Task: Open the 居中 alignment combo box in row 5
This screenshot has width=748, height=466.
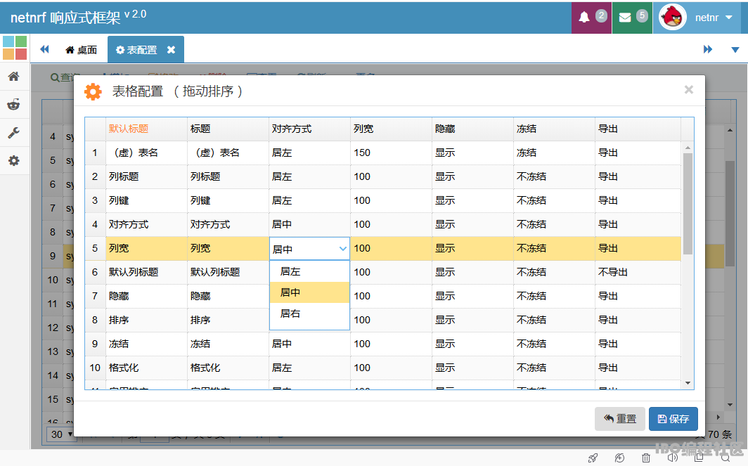Action: point(309,249)
